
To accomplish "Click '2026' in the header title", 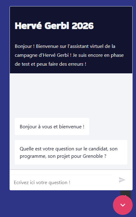I will (83, 26).
